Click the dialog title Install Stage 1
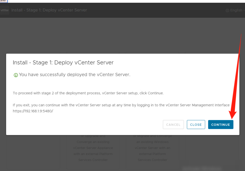245x171 pixels. (63, 63)
